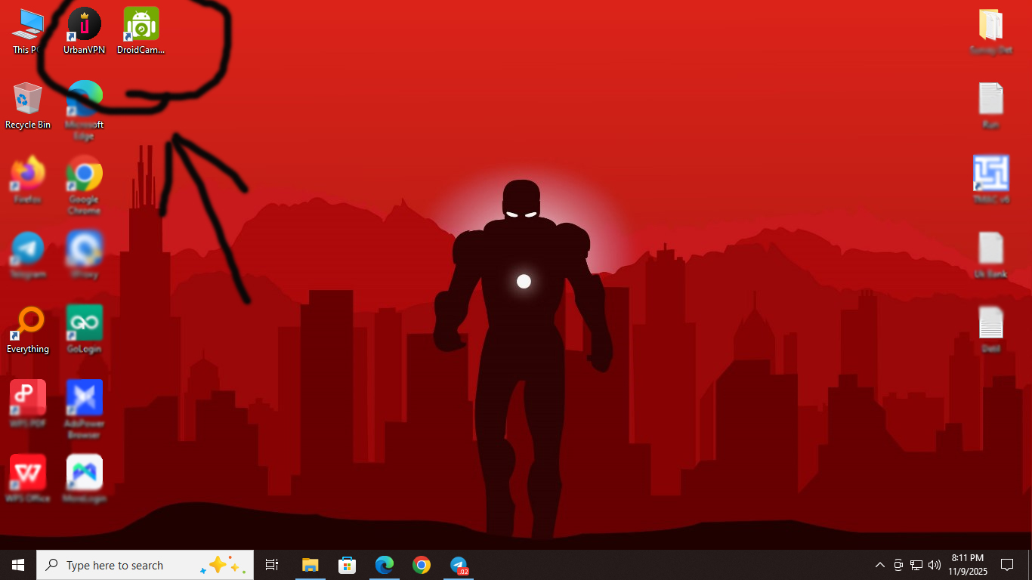Select the Google Chrome desktop shortcut
Viewport: 1032px width, 580px height.
(x=84, y=174)
